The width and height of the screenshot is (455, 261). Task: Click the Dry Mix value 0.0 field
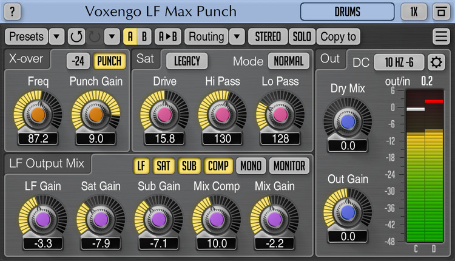click(x=348, y=146)
